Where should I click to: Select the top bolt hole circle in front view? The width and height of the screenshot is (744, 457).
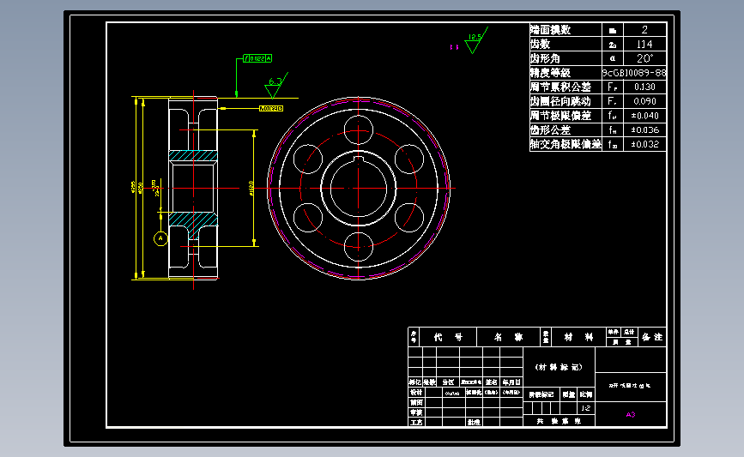coord(358,129)
